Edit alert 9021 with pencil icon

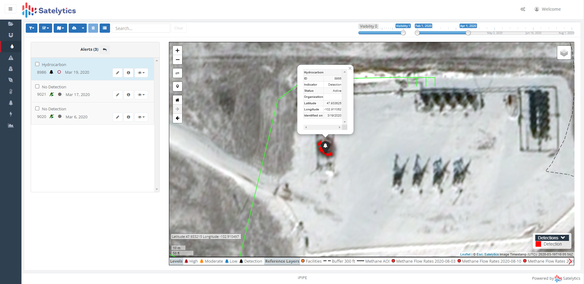(117, 95)
